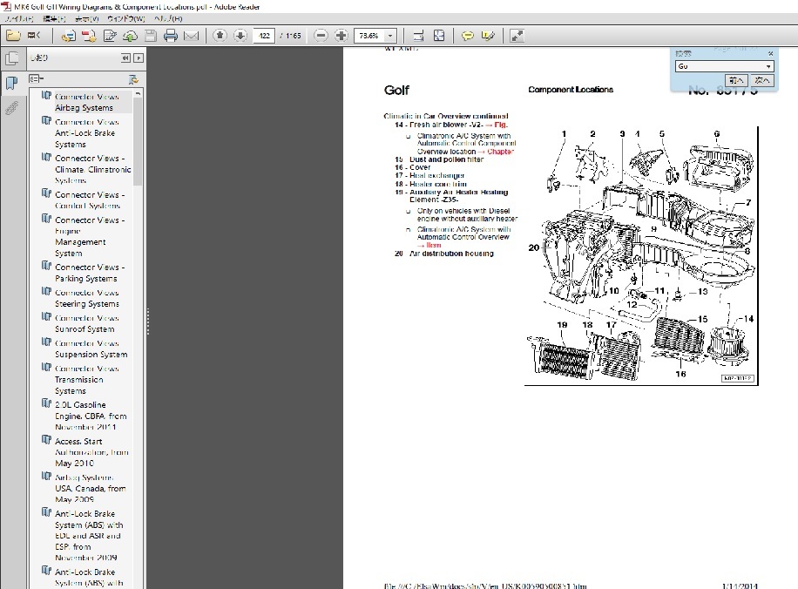Open bookmark Connector Views Sunroof System

tap(86, 324)
